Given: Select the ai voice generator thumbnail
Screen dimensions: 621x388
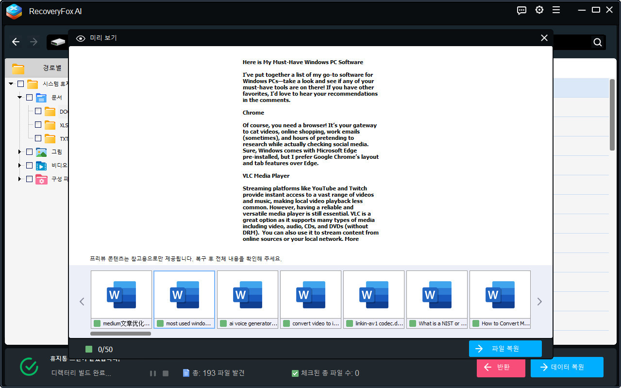Looking at the screenshot, I should click(248, 295).
